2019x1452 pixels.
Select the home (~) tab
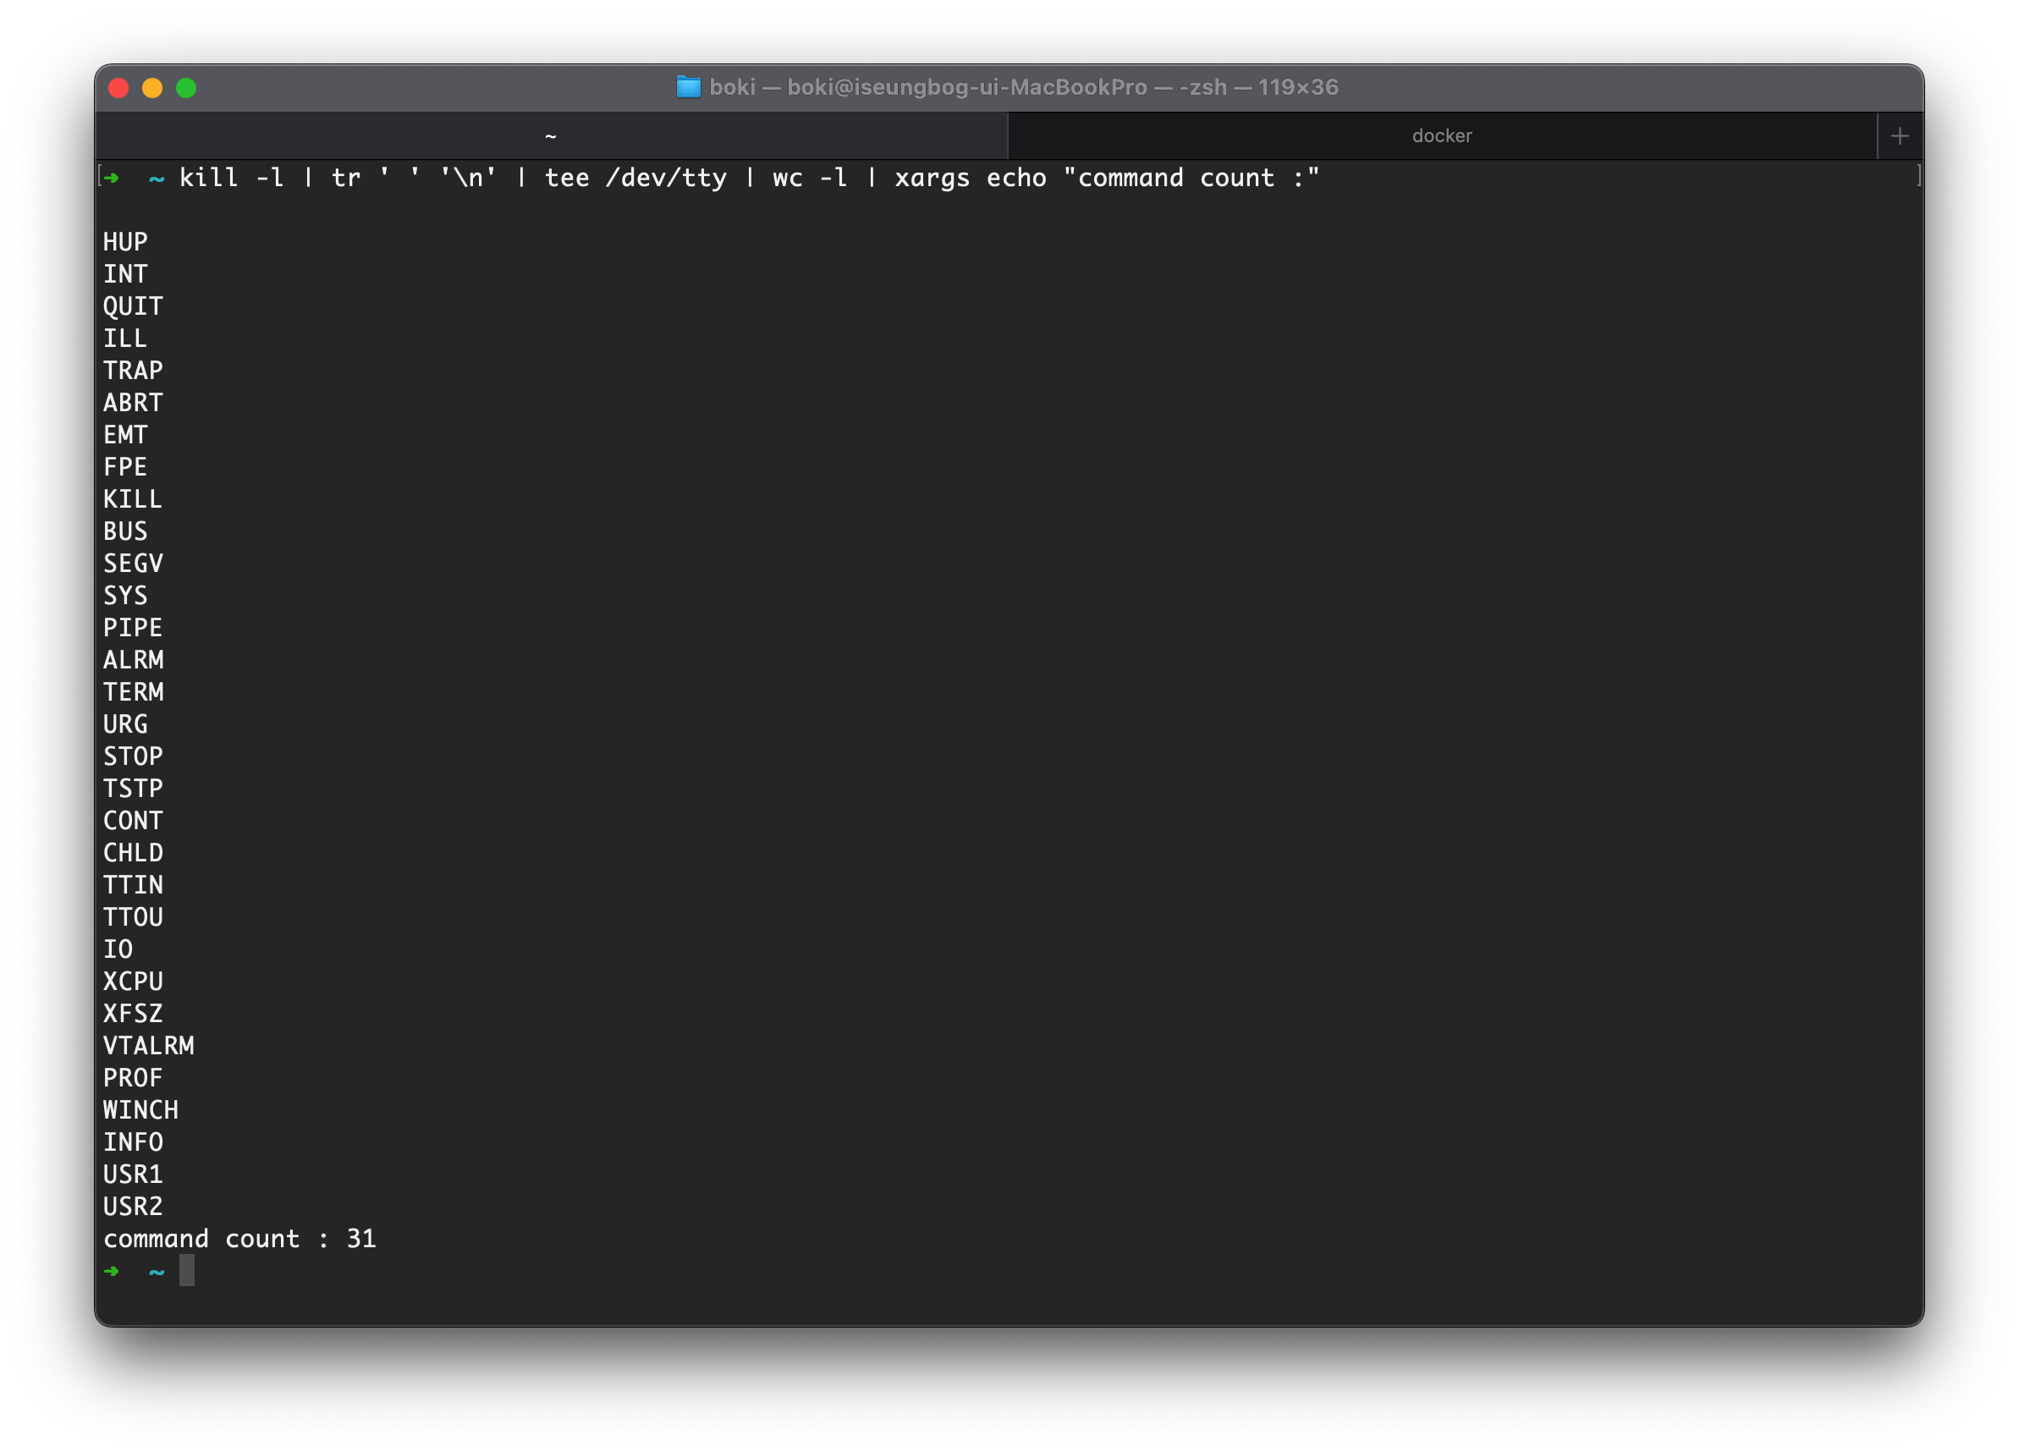click(x=551, y=136)
